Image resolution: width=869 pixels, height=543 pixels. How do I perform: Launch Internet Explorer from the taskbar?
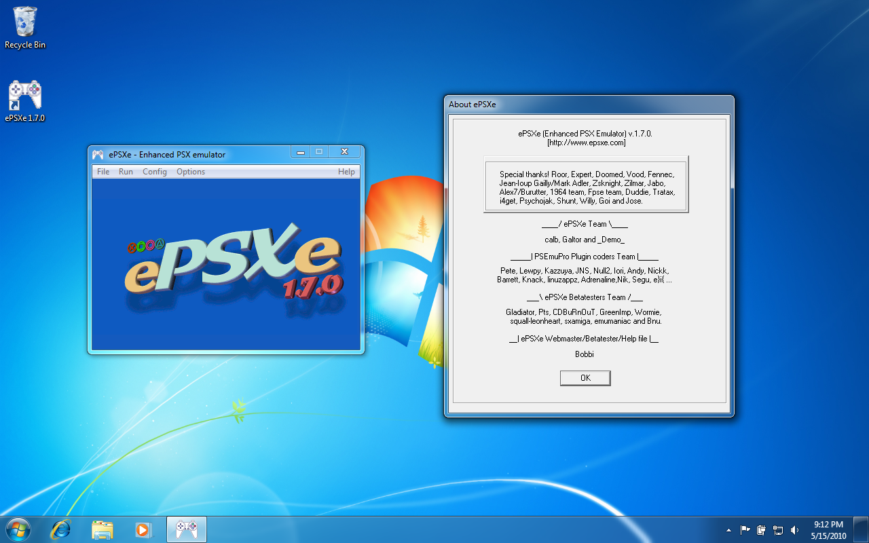[x=61, y=529]
